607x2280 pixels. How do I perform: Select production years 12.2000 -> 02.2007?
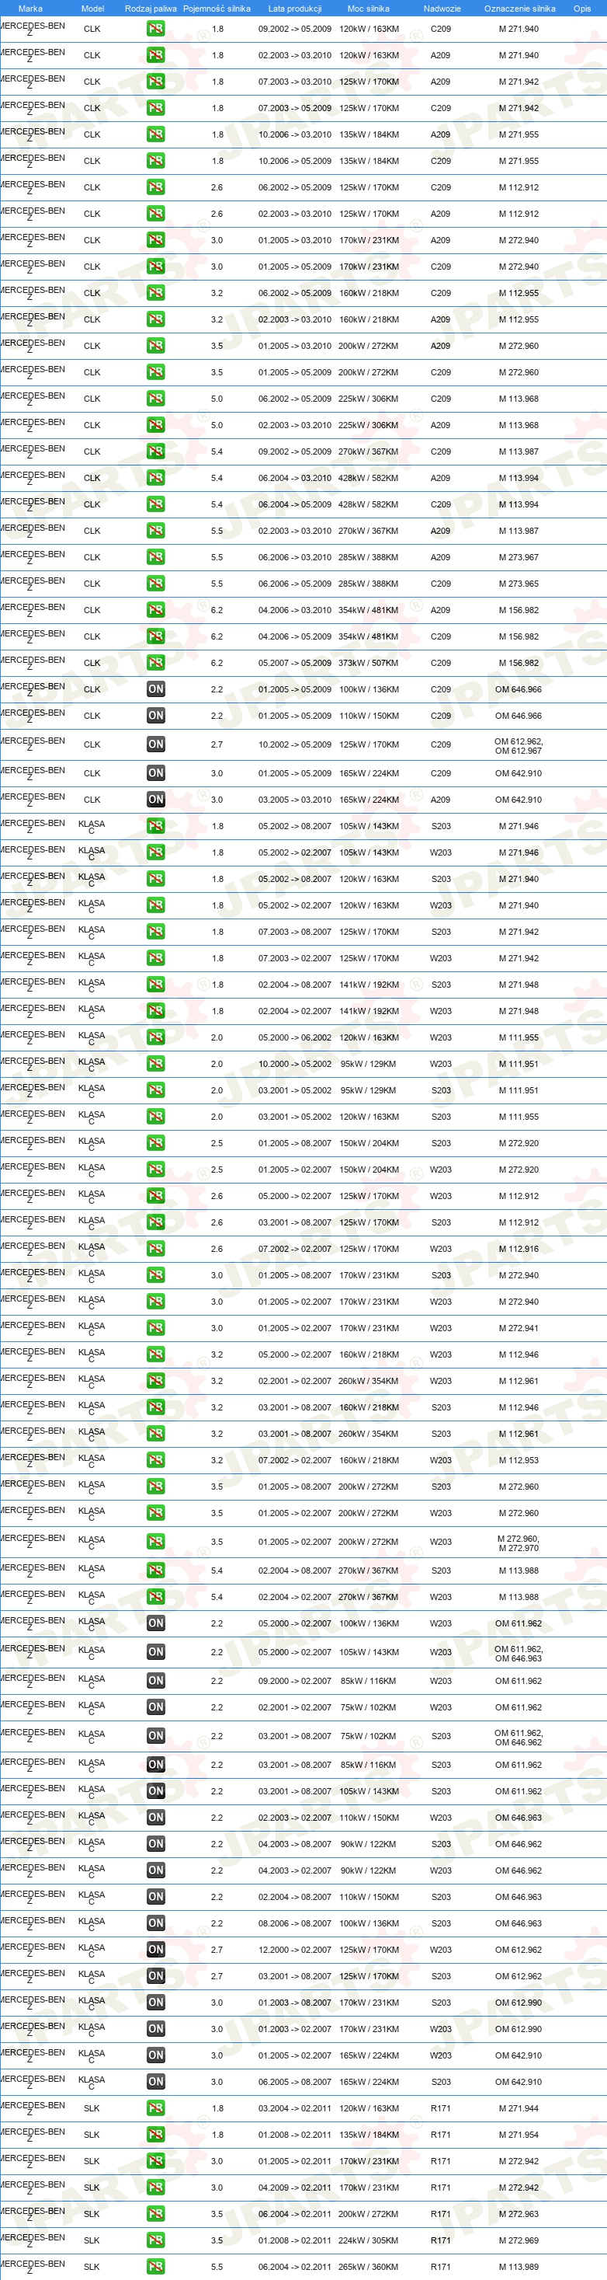[x=294, y=1950]
